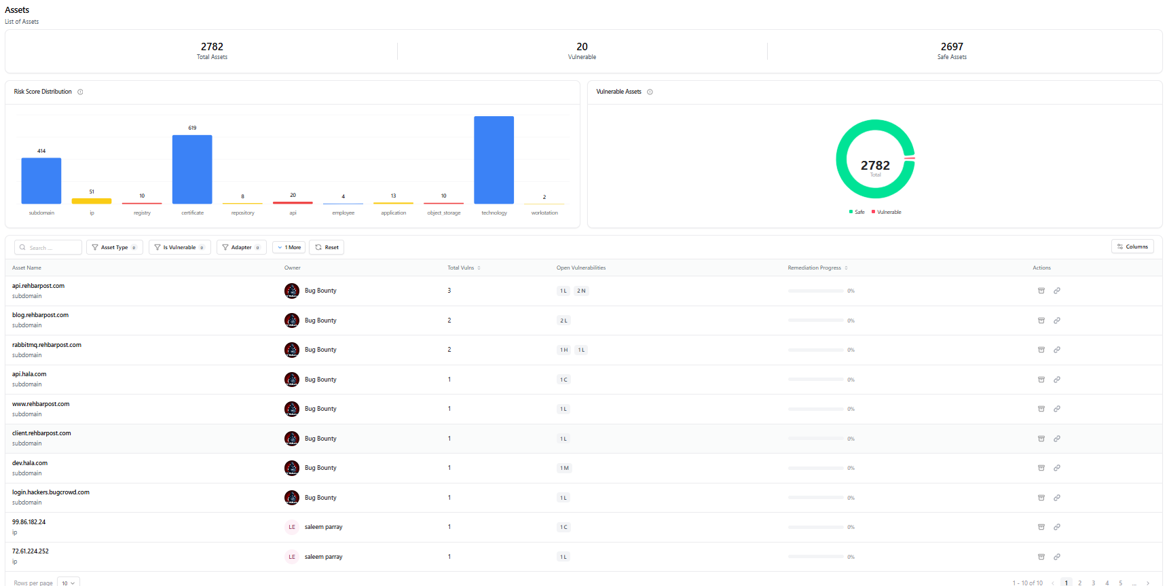Screen dimensions: 1169x586
Task: Click Bug Bounty avatar for api.hala.com
Action: pyautogui.click(x=292, y=380)
